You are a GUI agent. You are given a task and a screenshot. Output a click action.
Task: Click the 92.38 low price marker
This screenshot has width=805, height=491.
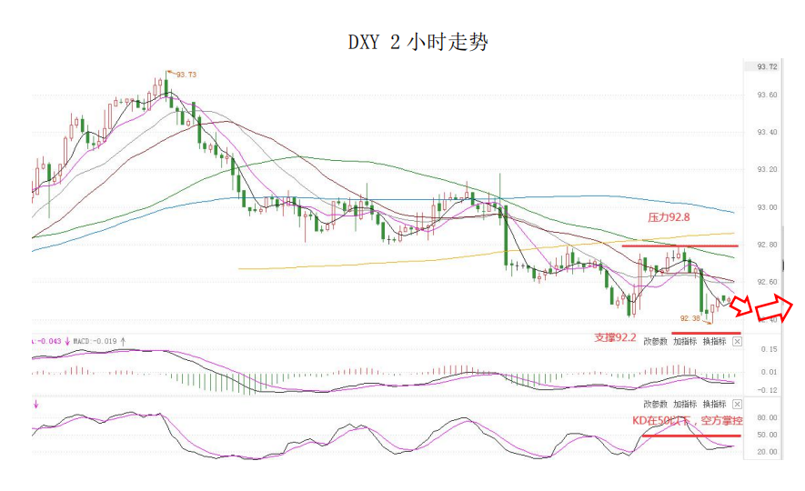(690, 318)
